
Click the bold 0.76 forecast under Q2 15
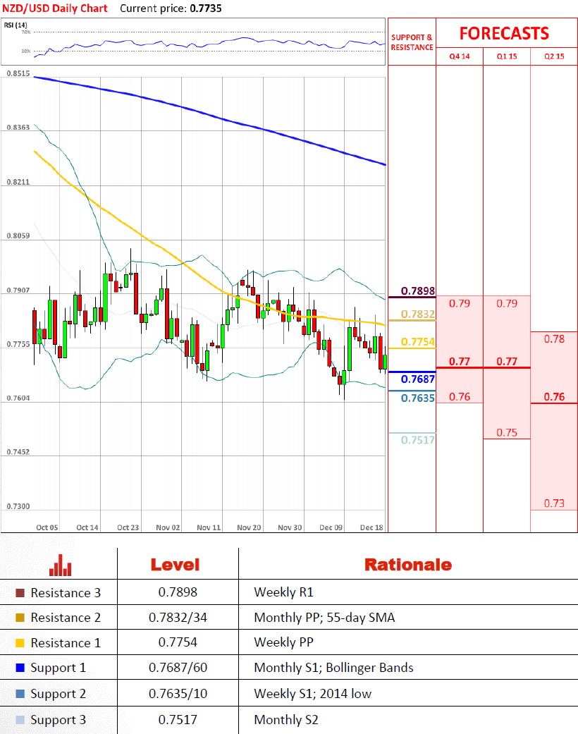pos(554,397)
